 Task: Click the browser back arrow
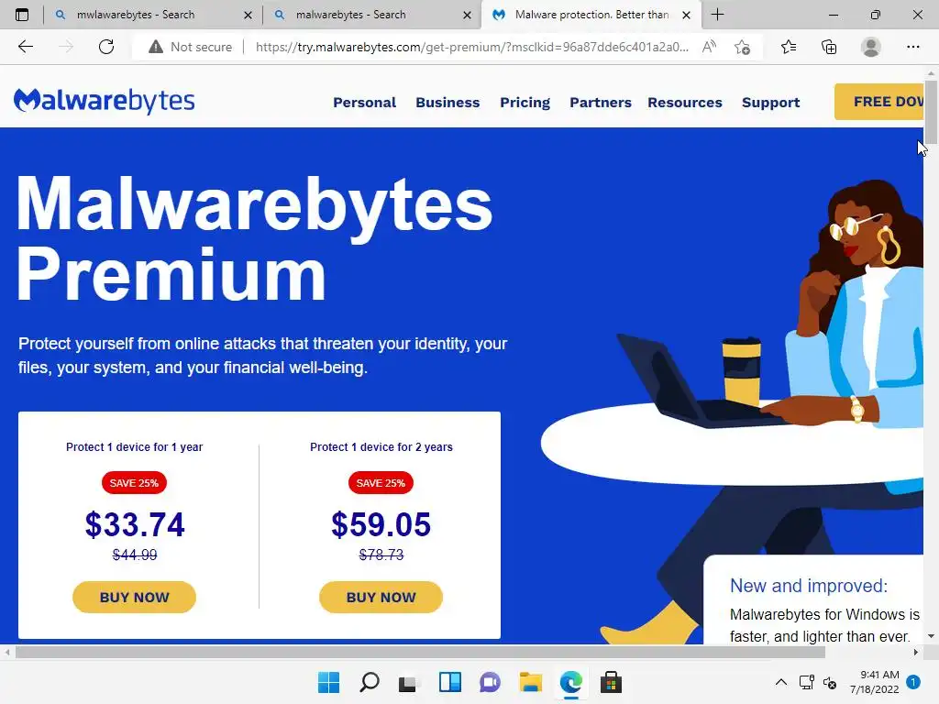pos(26,47)
